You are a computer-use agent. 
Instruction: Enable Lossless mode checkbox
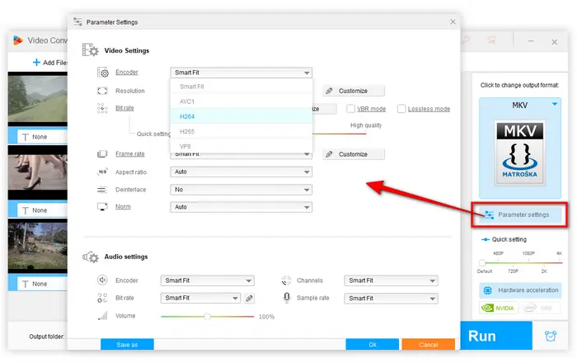pos(401,109)
